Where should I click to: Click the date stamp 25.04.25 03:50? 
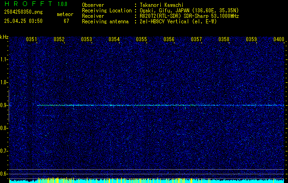tap(23, 21)
